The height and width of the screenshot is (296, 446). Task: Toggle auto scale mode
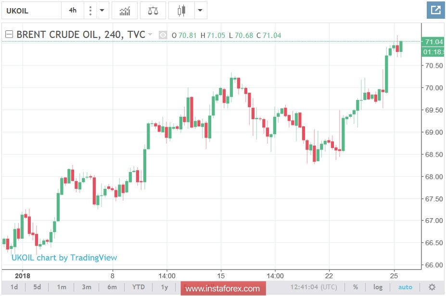[406, 287]
